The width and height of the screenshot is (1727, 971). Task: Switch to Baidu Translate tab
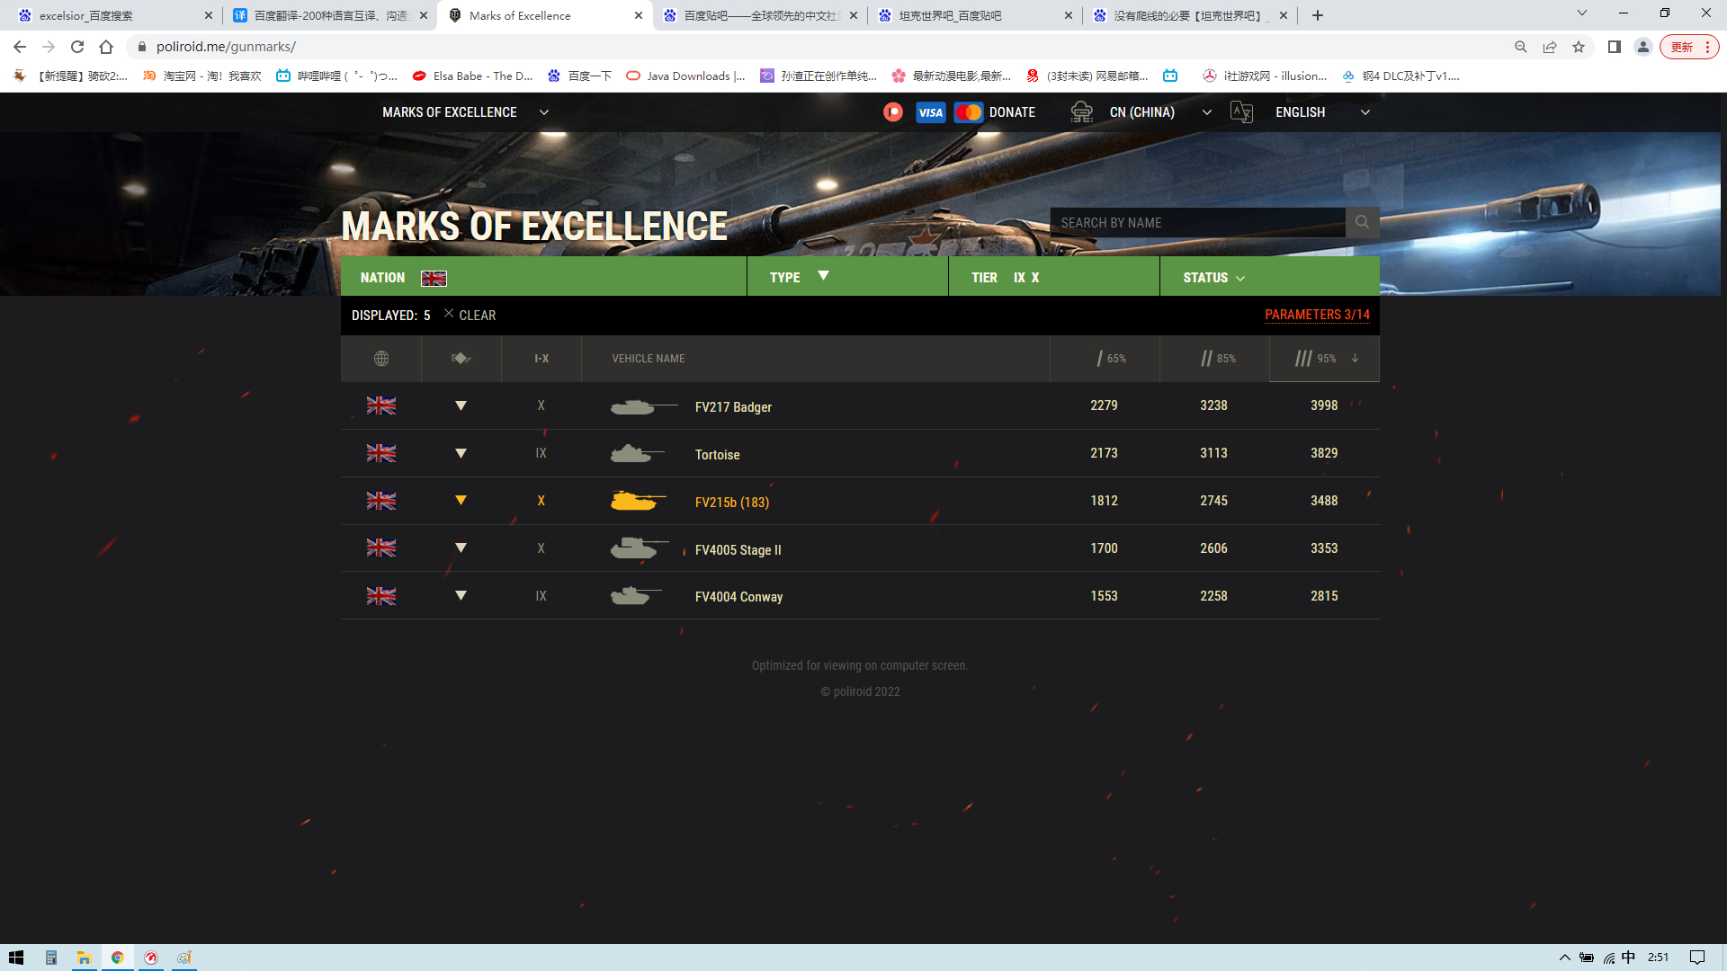point(328,15)
